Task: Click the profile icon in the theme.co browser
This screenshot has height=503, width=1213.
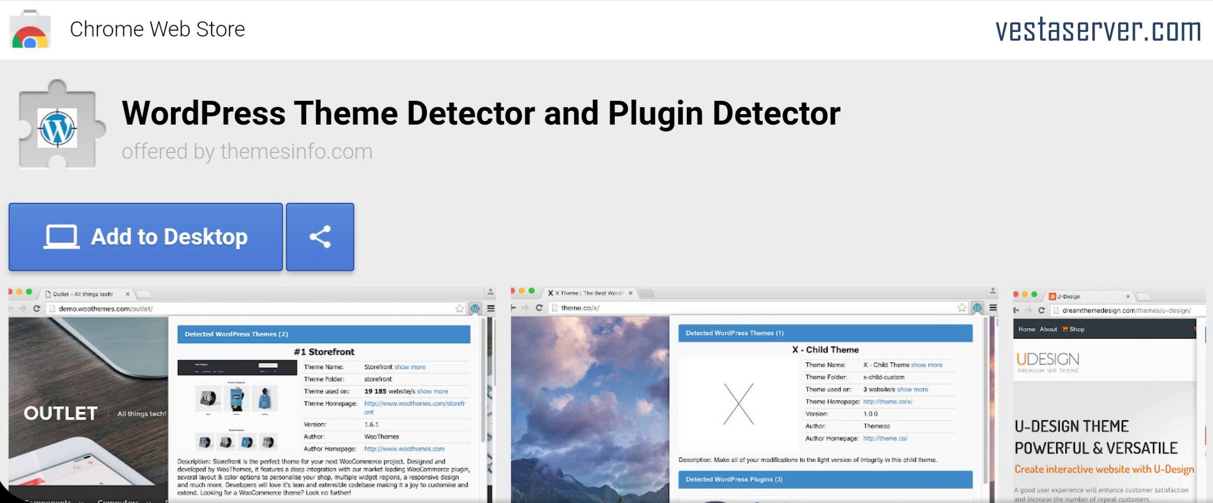Action: (x=993, y=291)
